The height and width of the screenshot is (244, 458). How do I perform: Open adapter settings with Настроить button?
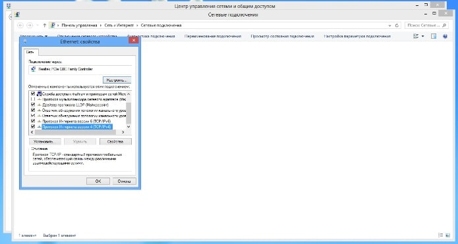(x=117, y=80)
